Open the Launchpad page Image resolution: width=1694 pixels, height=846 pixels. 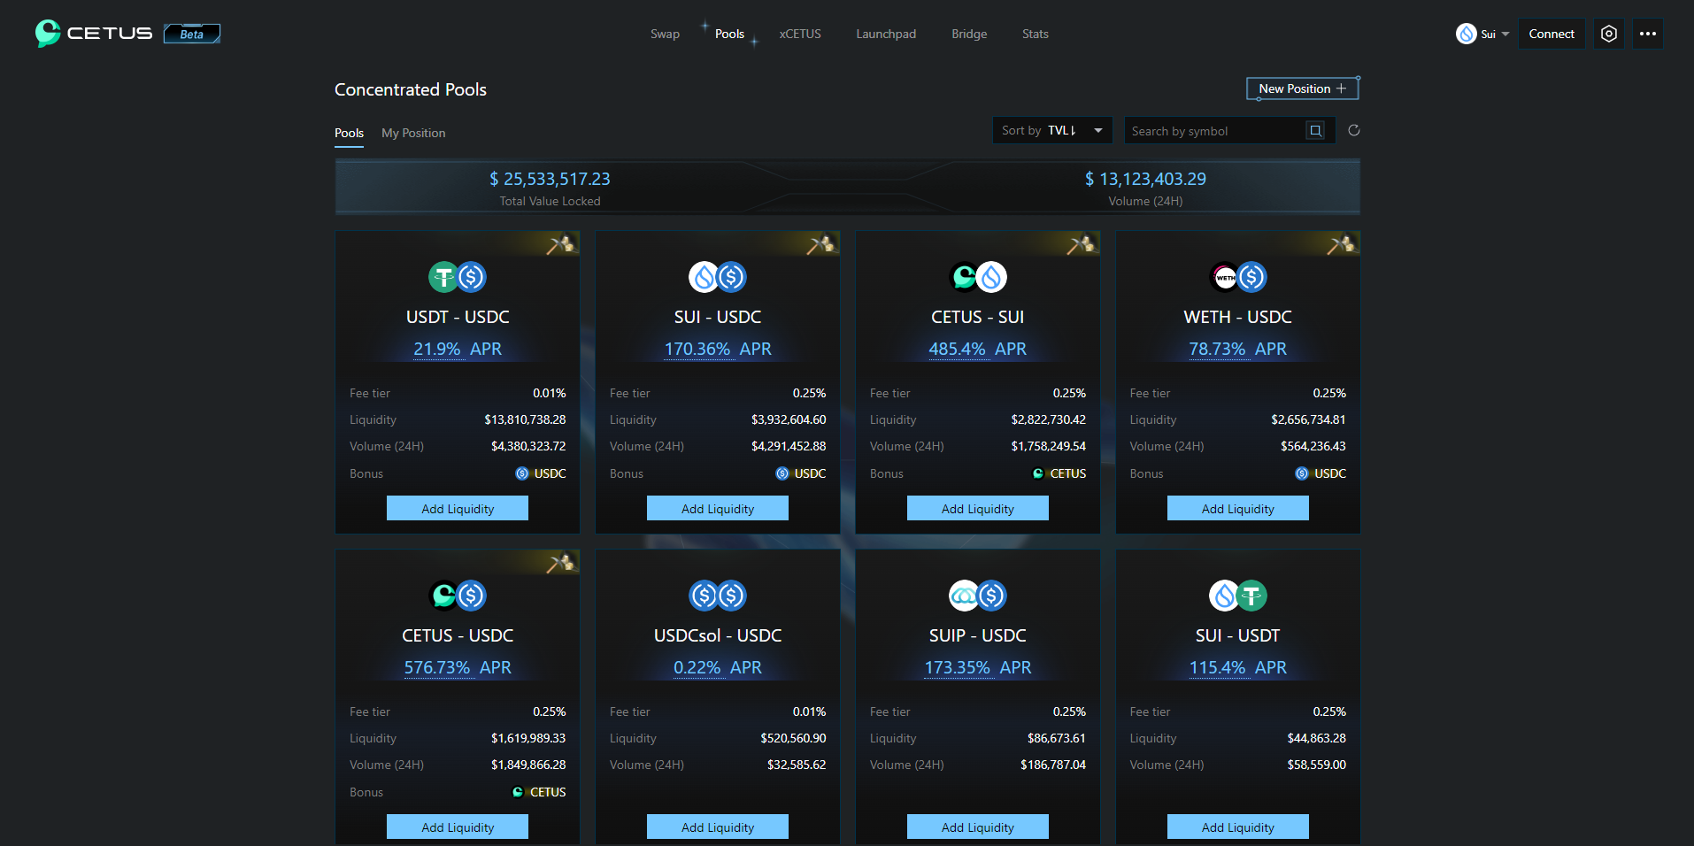(x=886, y=34)
